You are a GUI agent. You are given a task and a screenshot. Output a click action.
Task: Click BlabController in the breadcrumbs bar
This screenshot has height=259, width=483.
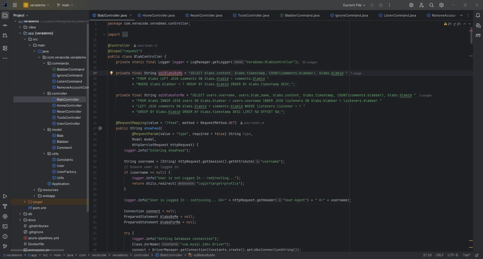tap(171, 255)
